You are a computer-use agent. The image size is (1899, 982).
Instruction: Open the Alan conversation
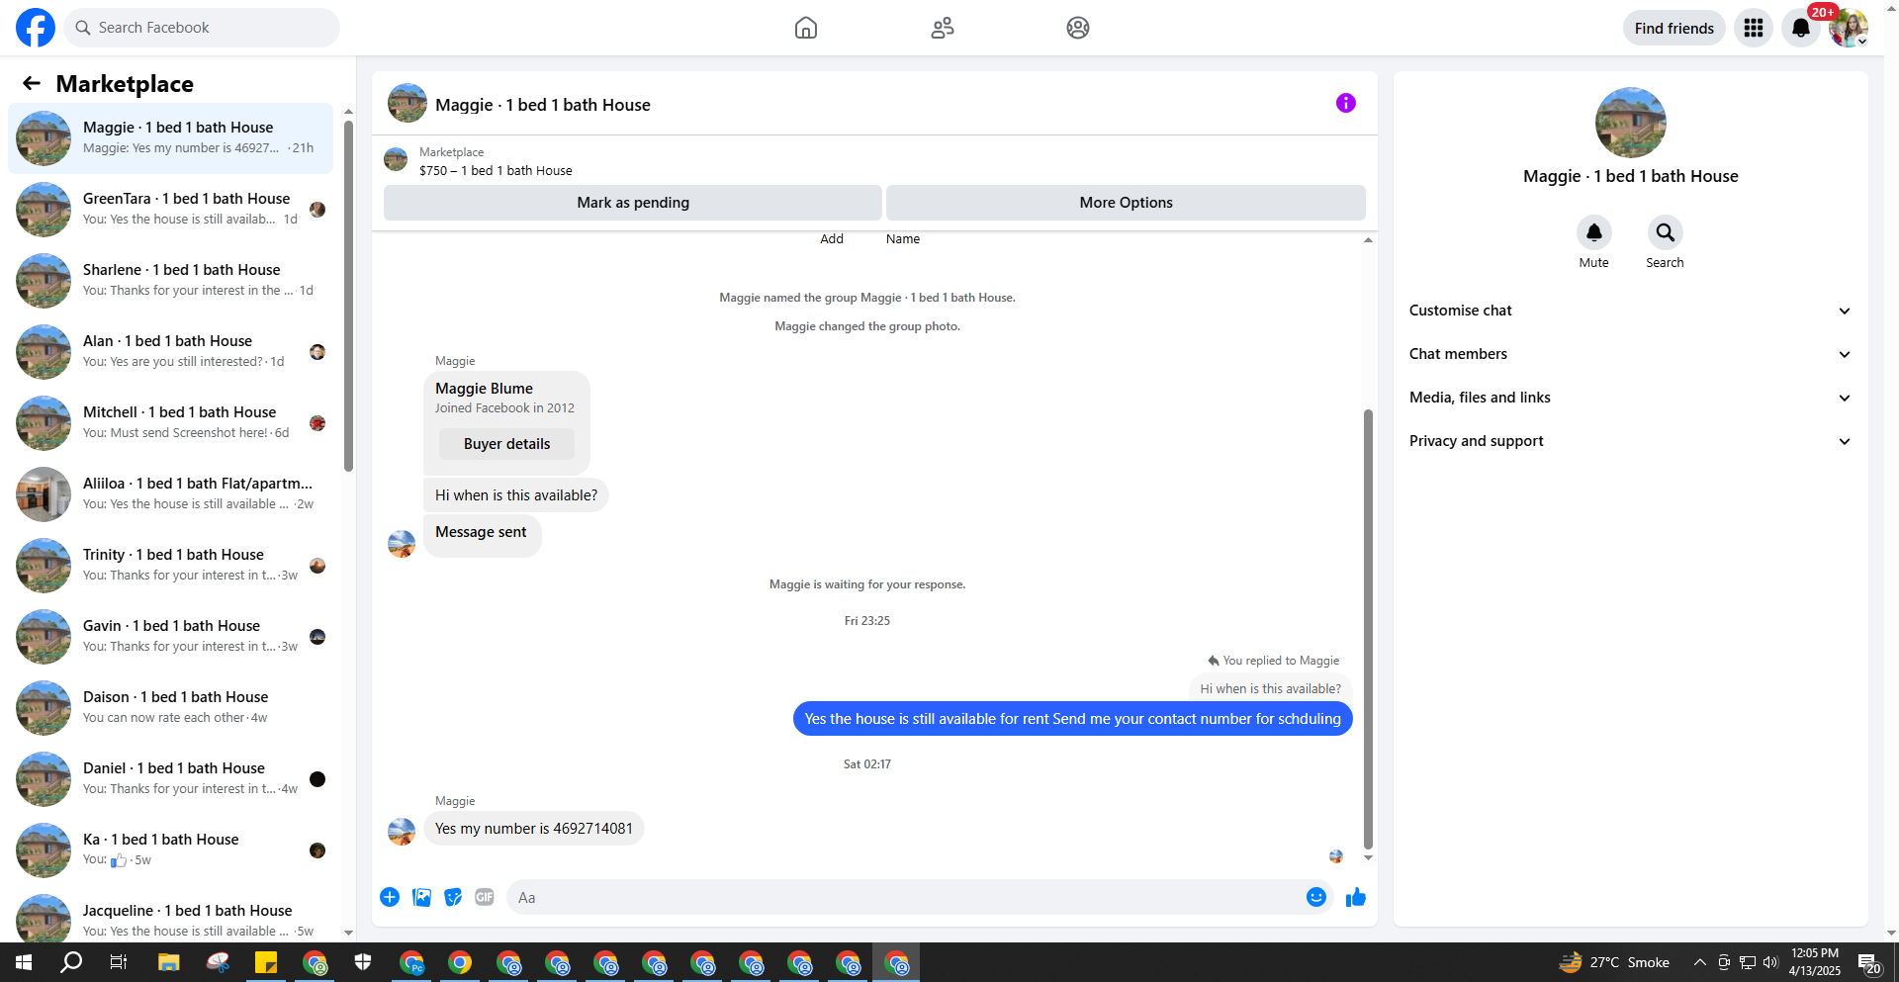(170, 352)
